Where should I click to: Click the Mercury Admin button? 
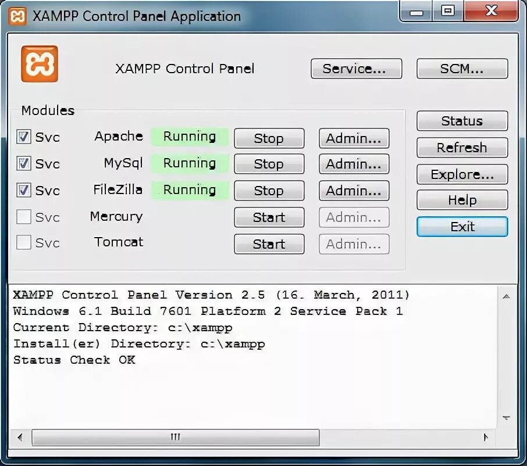pyautogui.click(x=354, y=217)
